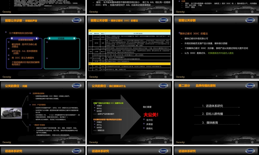
Task: Click the green text 对其德系技术内涵无人提及
Action: click(x=221, y=53)
